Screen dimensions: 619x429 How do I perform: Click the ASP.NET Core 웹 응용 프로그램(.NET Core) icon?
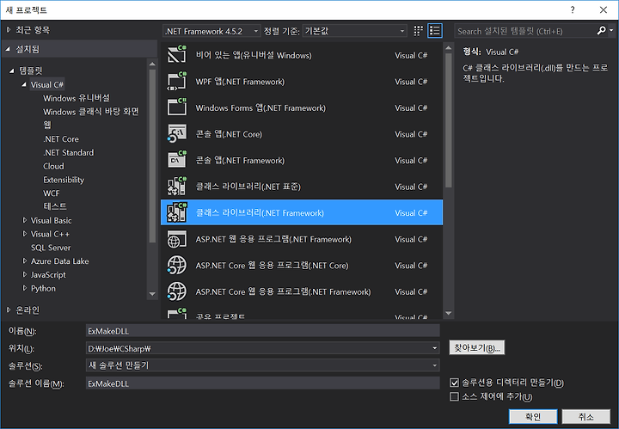coord(177,265)
